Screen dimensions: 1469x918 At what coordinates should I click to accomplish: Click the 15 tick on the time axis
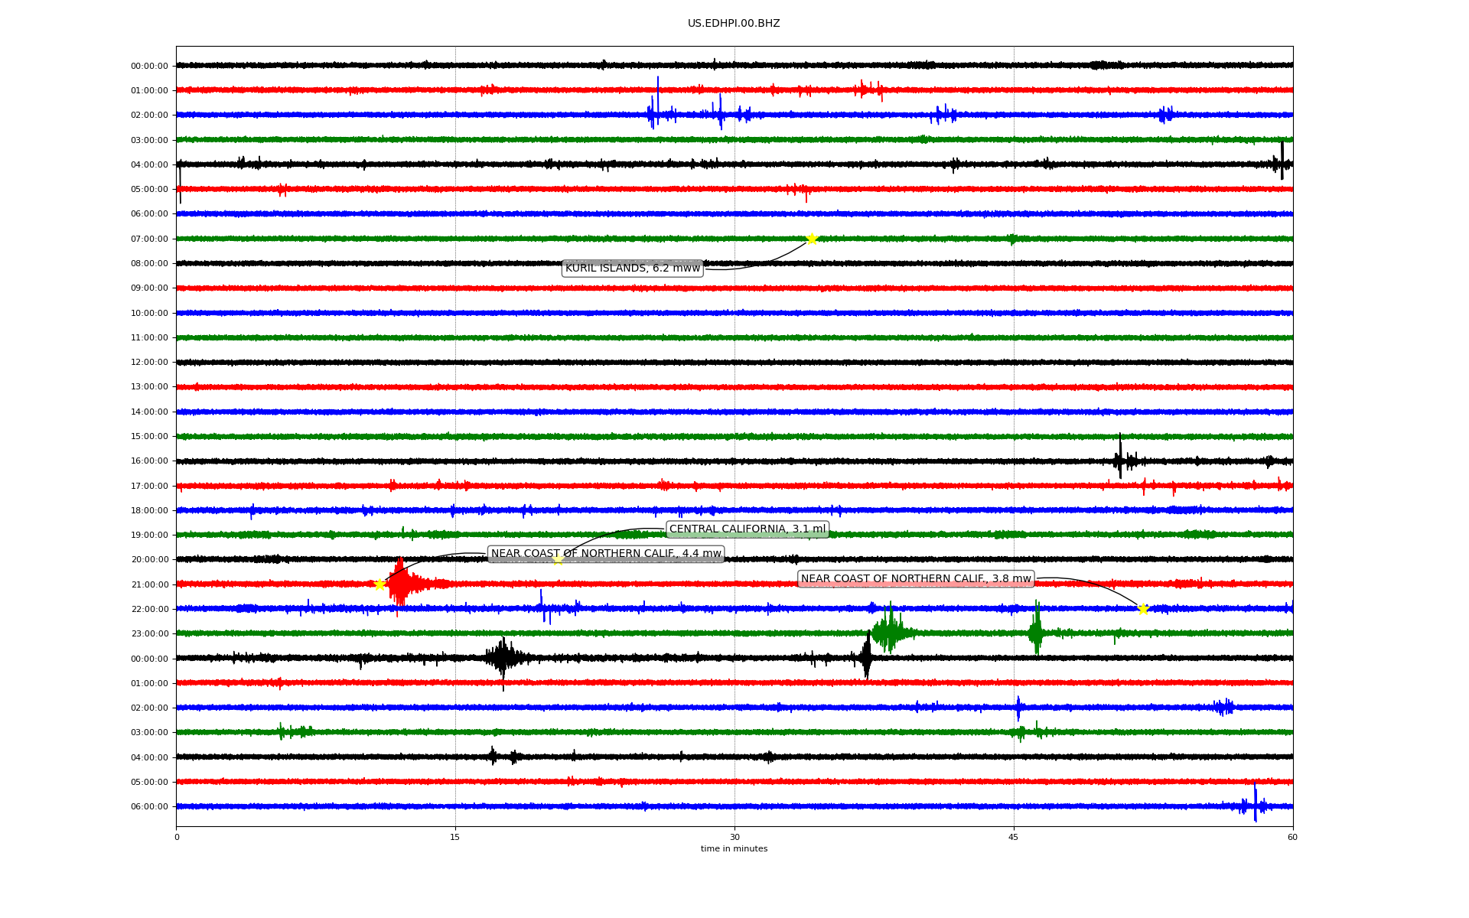coord(455,837)
